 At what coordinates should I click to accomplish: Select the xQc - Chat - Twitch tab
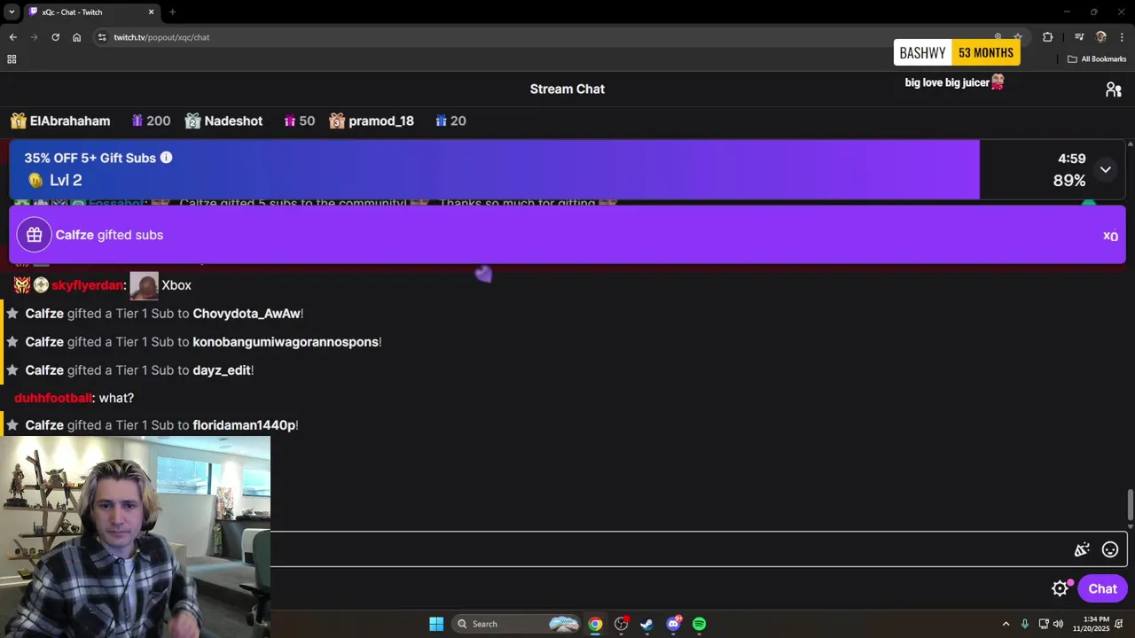click(90, 12)
